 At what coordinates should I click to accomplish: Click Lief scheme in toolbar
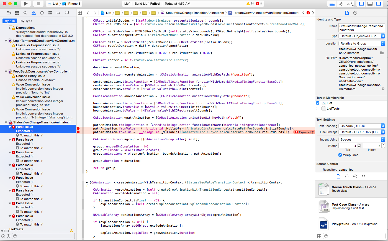pyautogui.click(x=53, y=4)
